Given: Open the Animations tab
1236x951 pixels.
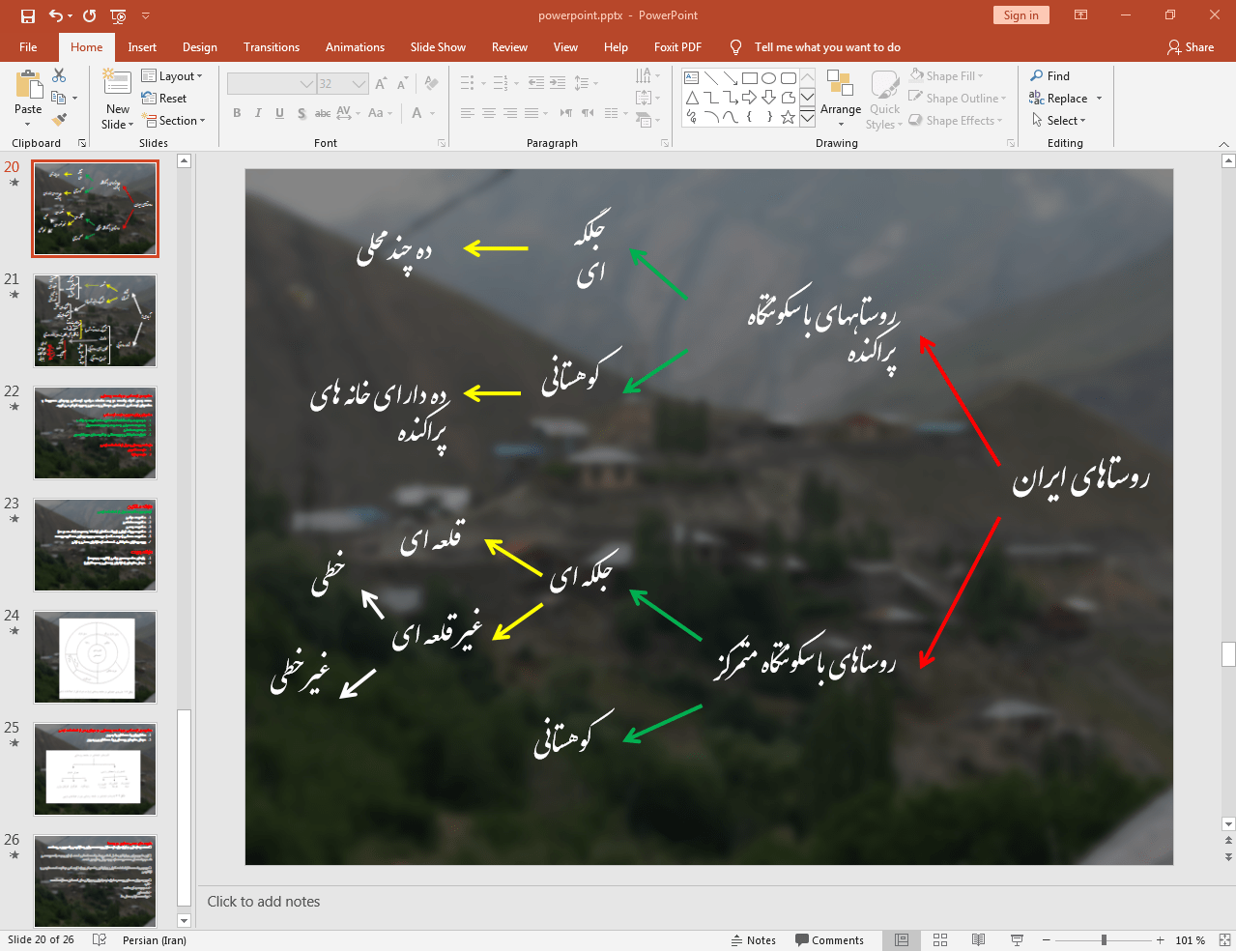Looking at the screenshot, I should point(355,47).
